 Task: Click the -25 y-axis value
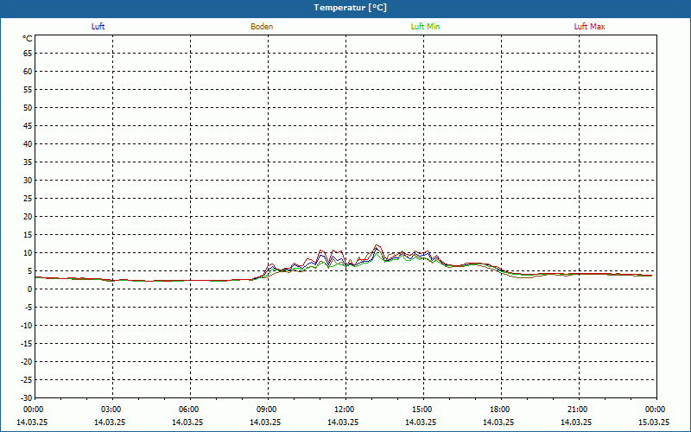(x=27, y=380)
